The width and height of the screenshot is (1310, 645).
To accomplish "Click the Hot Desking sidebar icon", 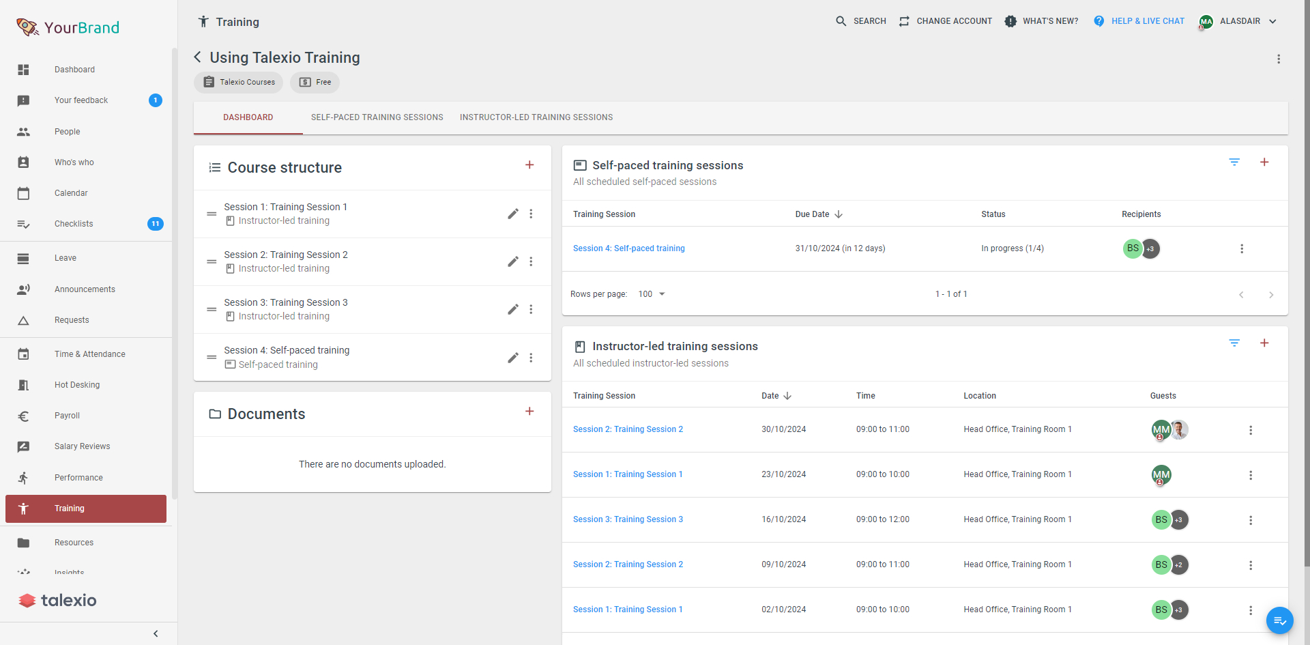I will (24, 385).
